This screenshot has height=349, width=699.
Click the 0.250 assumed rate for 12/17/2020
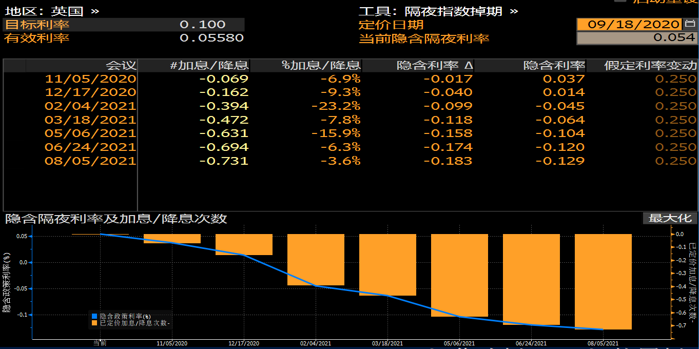(676, 92)
